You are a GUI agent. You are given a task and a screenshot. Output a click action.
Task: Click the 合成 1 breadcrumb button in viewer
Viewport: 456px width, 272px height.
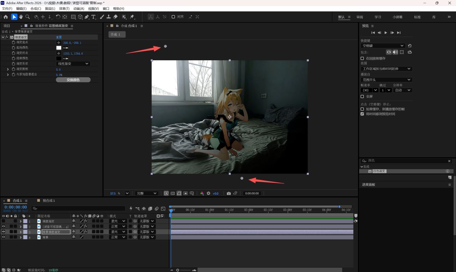point(117,34)
